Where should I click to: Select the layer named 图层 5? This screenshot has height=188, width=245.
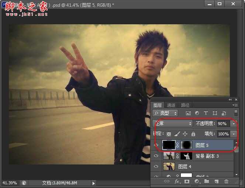(202, 145)
